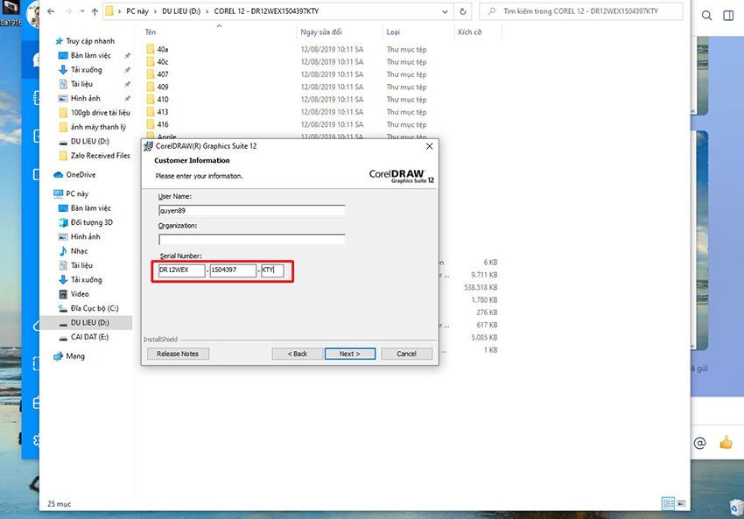The width and height of the screenshot is (744, 519).
Task: Open the '100gb drive tài liệu' folder
Action: [100, 112]
